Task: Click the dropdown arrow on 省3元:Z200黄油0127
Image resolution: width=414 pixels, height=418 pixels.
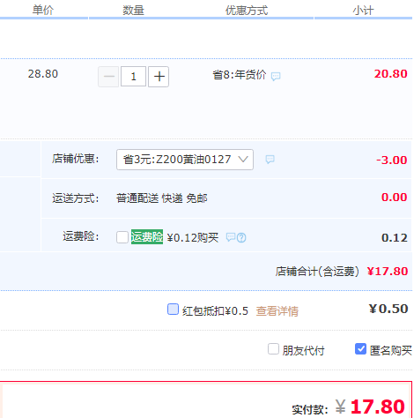Action: (x=243, y=160)
